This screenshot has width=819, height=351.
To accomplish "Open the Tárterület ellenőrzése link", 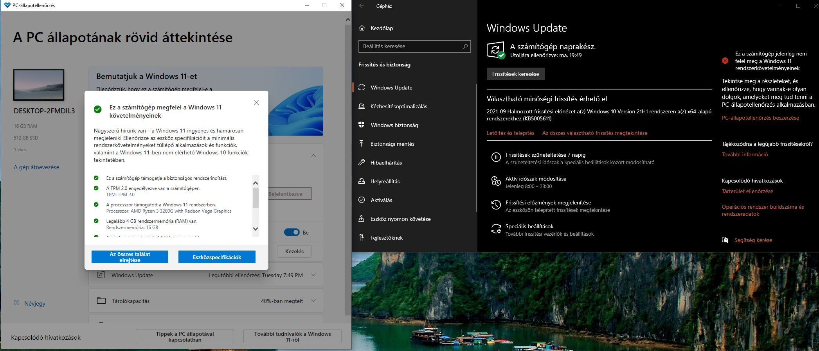I will click(747, 191).
